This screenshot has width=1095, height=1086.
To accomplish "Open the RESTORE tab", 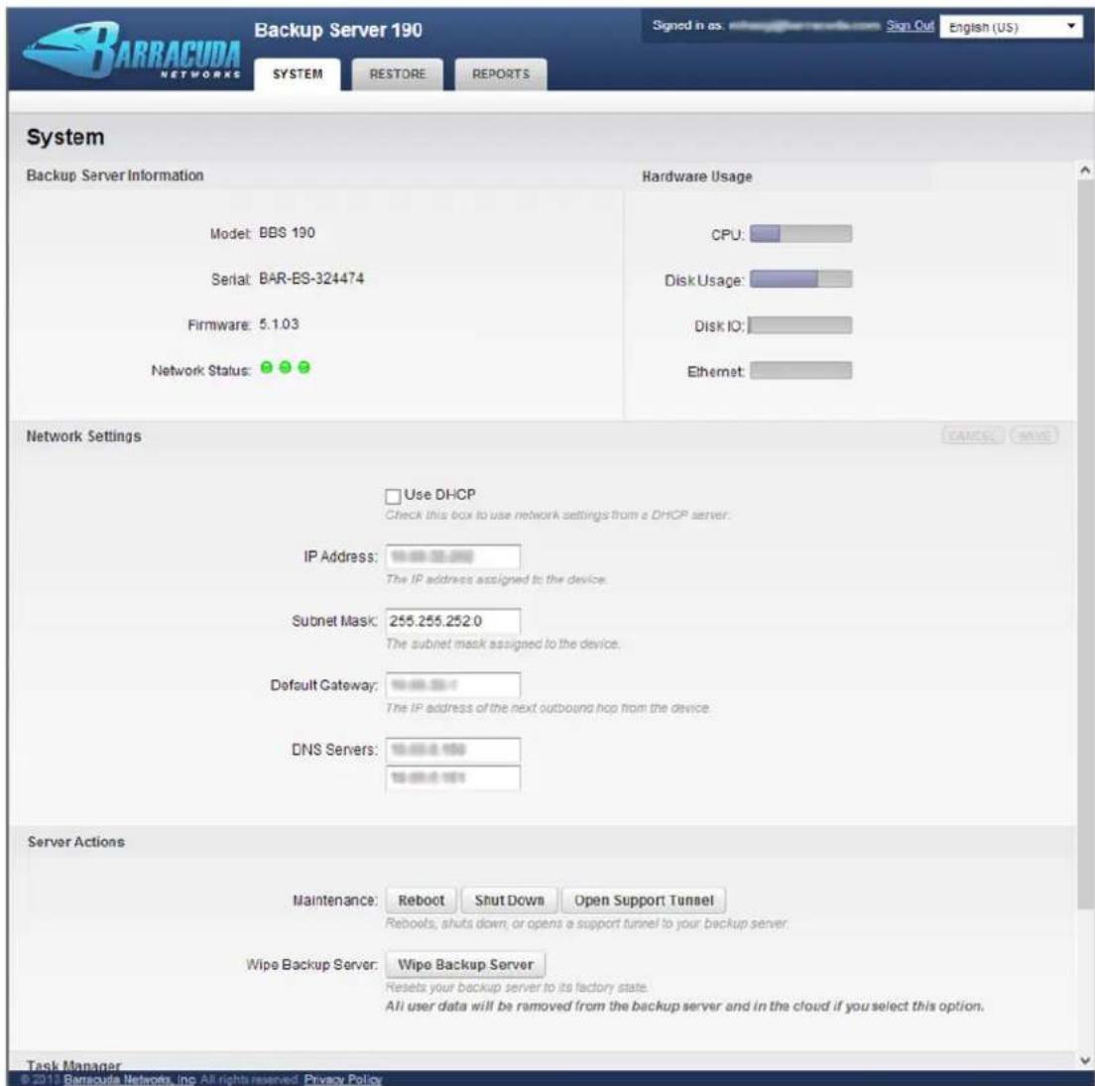I will coord(398,74).
